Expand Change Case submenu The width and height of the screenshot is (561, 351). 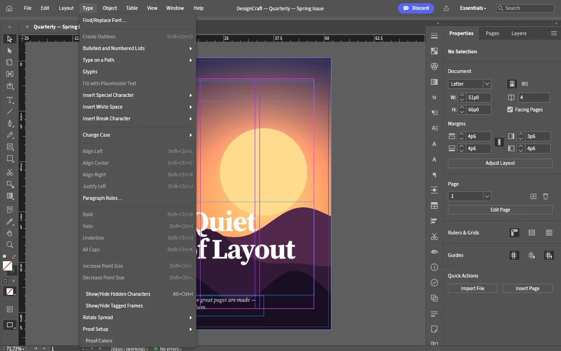click(x=138, y=135)
